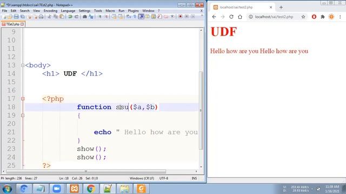Click the Copy toolbar icon
This screenshot has width=346, height=194.
[56, 17]
